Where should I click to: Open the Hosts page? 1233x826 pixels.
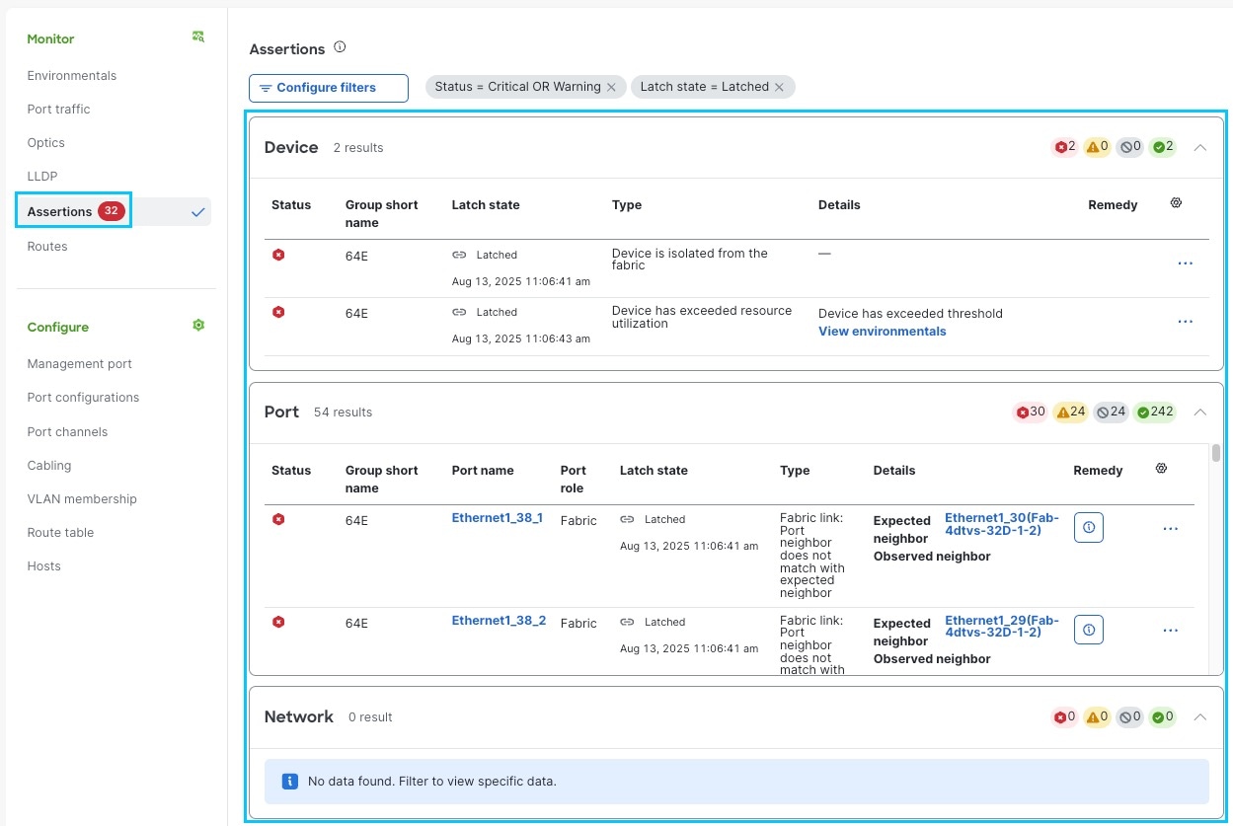pyautogui.click(x=43, y=566)
